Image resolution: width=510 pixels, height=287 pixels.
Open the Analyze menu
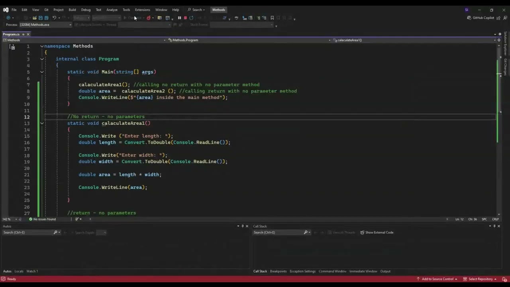coord(112,10)
